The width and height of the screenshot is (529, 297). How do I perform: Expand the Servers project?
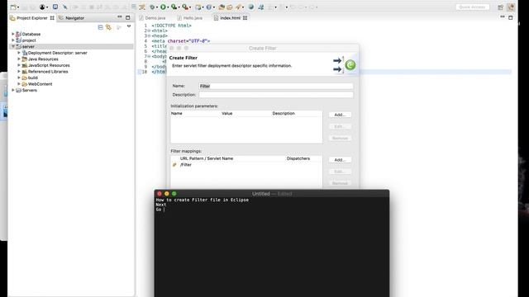(x=13, y=90)
